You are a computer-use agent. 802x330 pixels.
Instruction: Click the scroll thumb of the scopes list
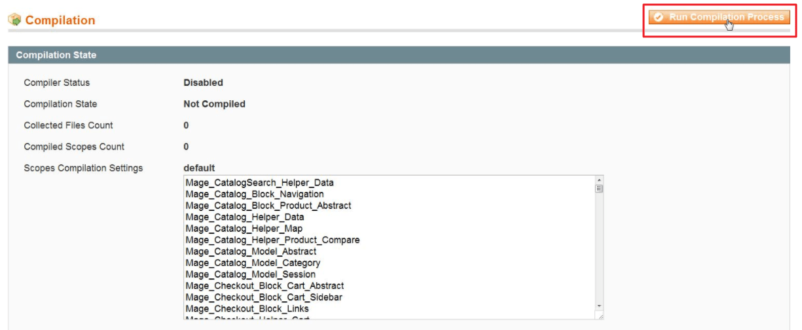(599, 189)
